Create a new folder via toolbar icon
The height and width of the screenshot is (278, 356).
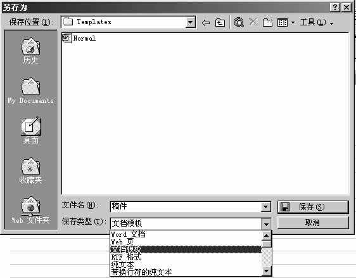[267, 22]
